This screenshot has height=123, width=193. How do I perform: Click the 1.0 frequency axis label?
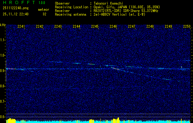point(2,55)
